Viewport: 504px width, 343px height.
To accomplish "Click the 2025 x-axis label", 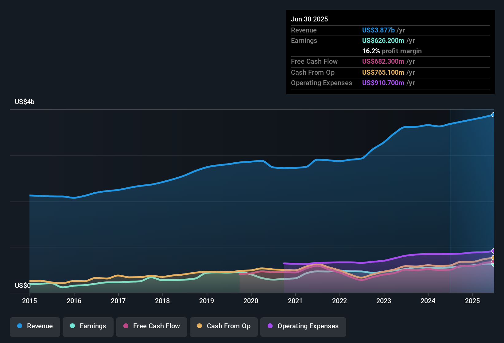I will pyautogui.click(x=472, y=301).
